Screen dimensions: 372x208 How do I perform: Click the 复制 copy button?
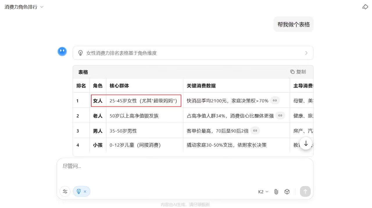[x=298, y=71]
